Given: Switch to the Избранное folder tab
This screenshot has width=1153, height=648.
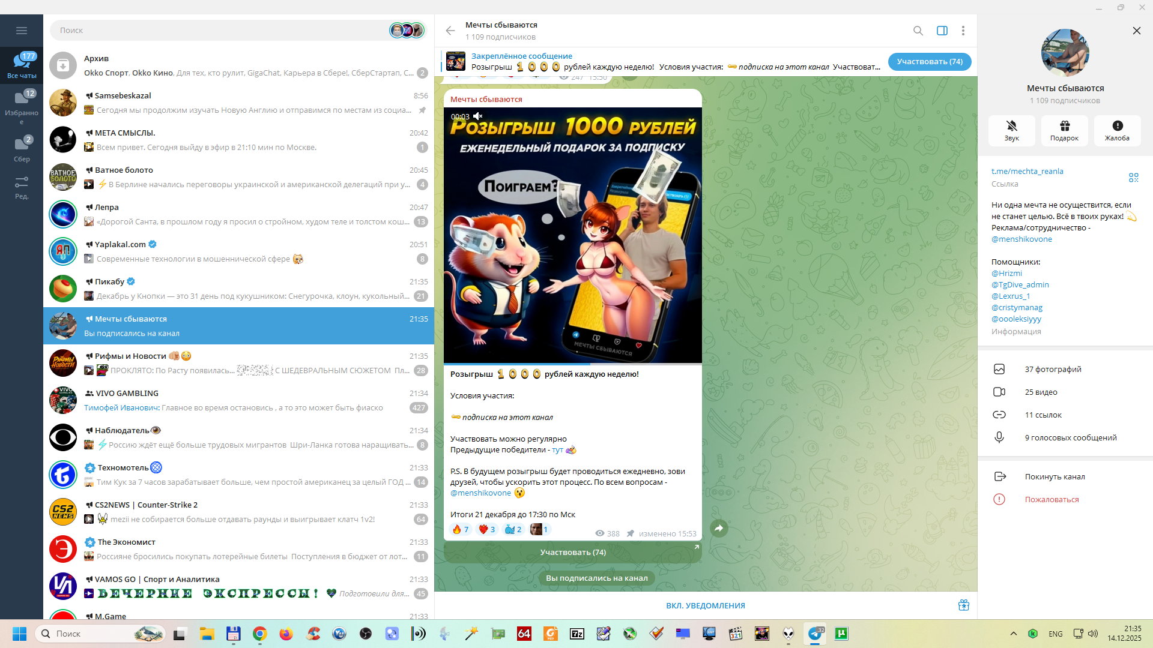Looking at the screenshot, I should tap(22, 107).
